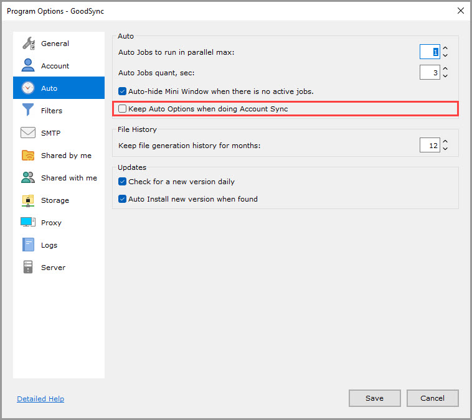Open the SMTP settings label
The image size is (472, 420).
(x=50, y=133)
